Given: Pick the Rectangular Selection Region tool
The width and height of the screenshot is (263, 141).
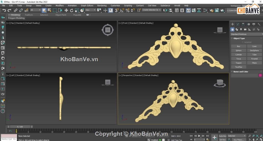Looking at the screenshot, I should 55,10.
